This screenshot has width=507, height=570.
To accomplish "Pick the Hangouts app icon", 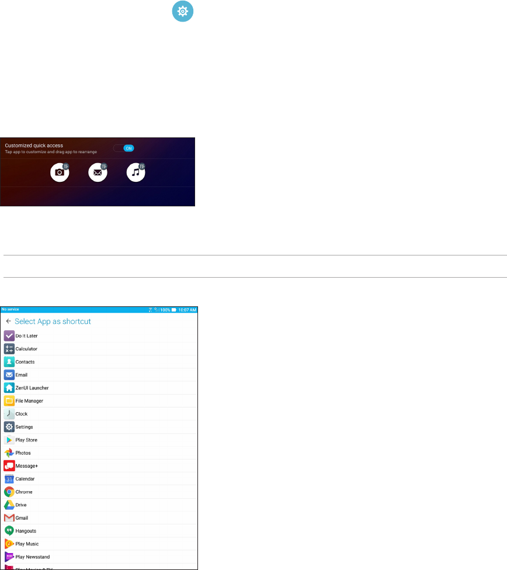I will click(9, 531).
